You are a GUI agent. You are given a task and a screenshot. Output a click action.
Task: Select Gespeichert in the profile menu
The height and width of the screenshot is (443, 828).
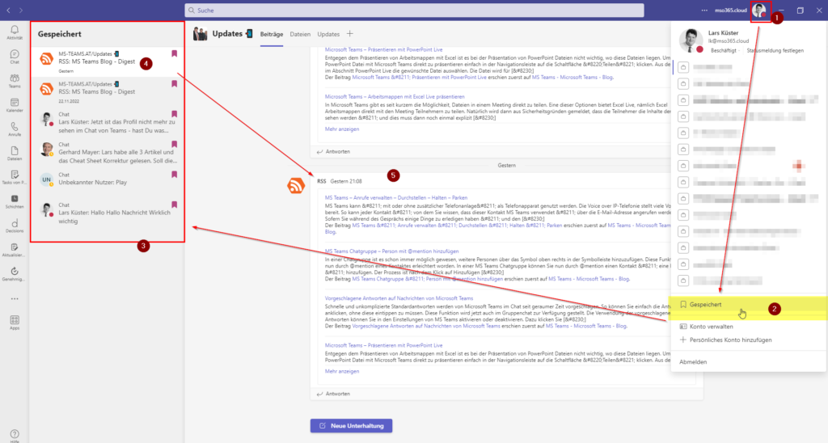(x=749, y=305)
